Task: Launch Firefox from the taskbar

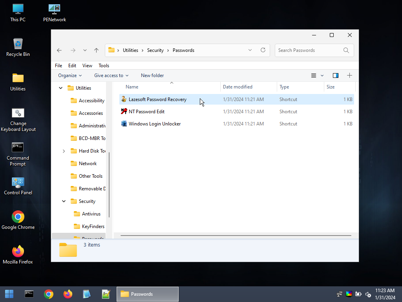Action: pyautogui.click(x=68, y=294)
